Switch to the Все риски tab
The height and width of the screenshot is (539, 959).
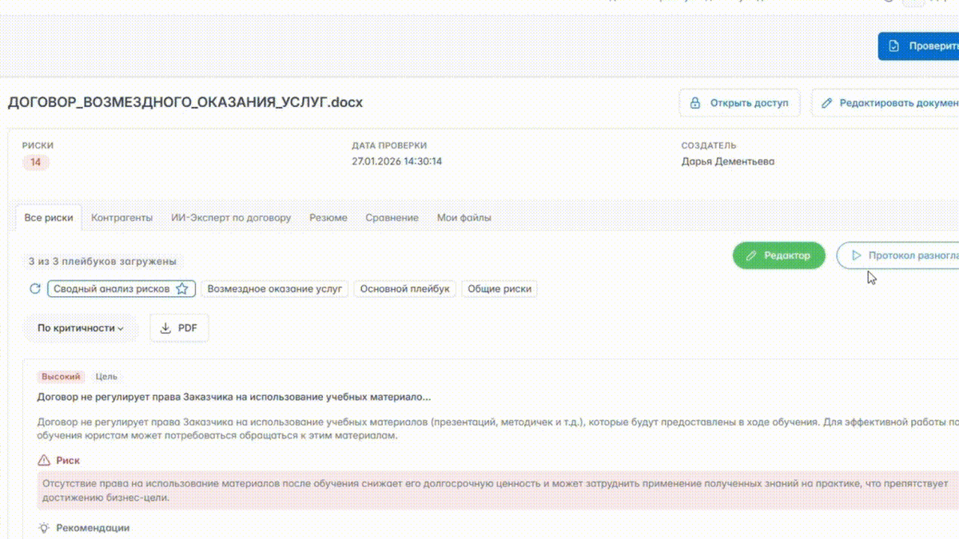[49, 217]
